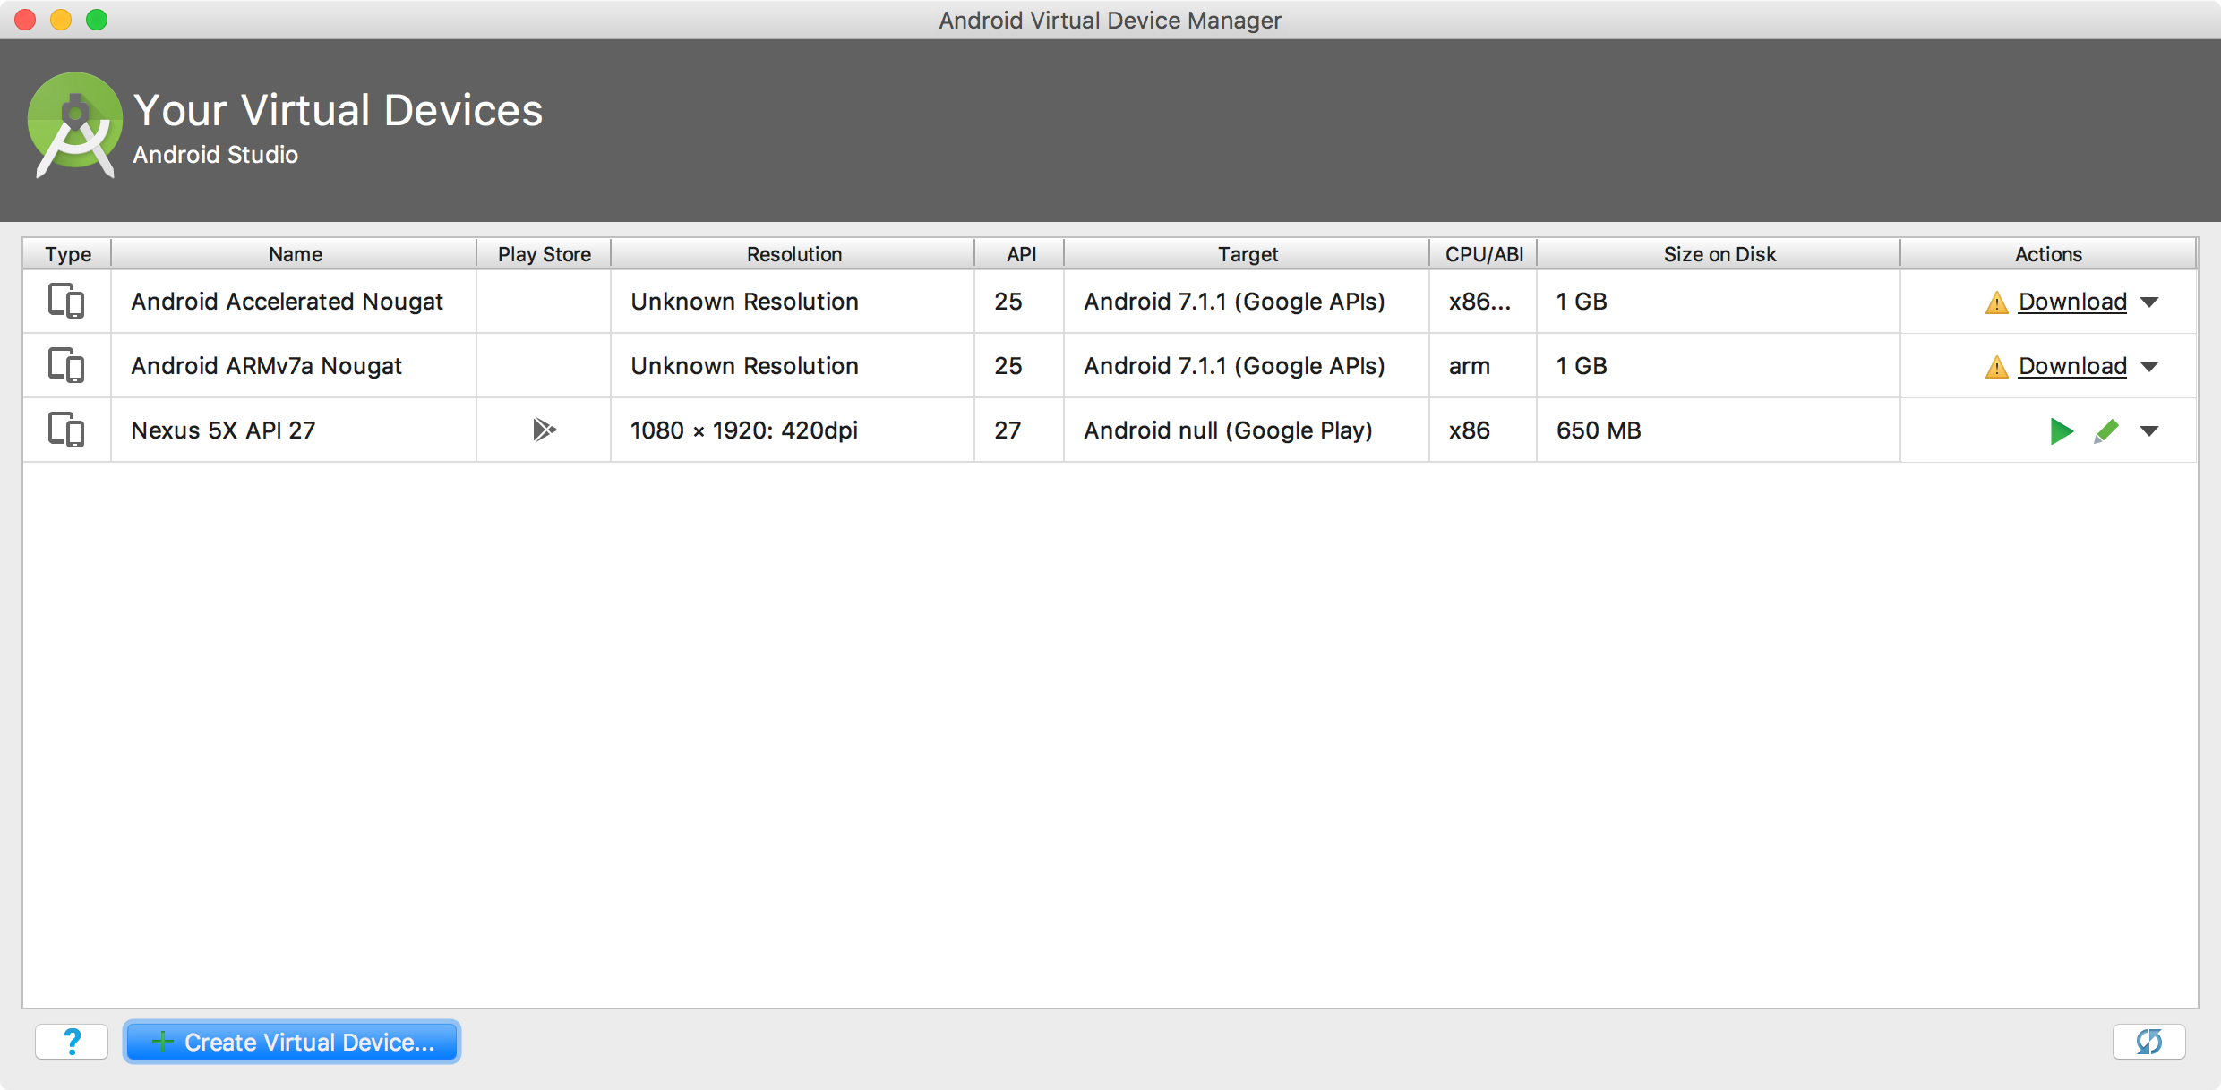Download system image for Android ARMv7a Nougat
2221x1090 pixels.
[2072, 367]
